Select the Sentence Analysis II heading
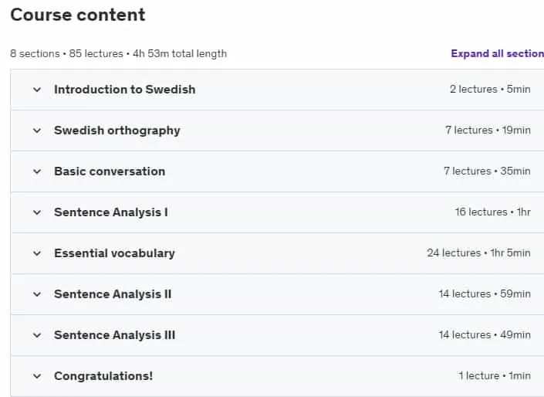The height and width of the screenshot is (397, 544). point(113,294)
